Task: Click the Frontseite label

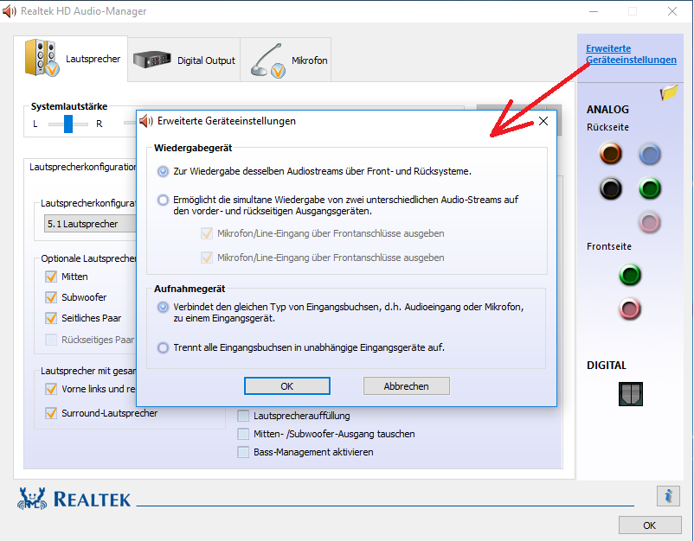Action: tap(609, 246)
